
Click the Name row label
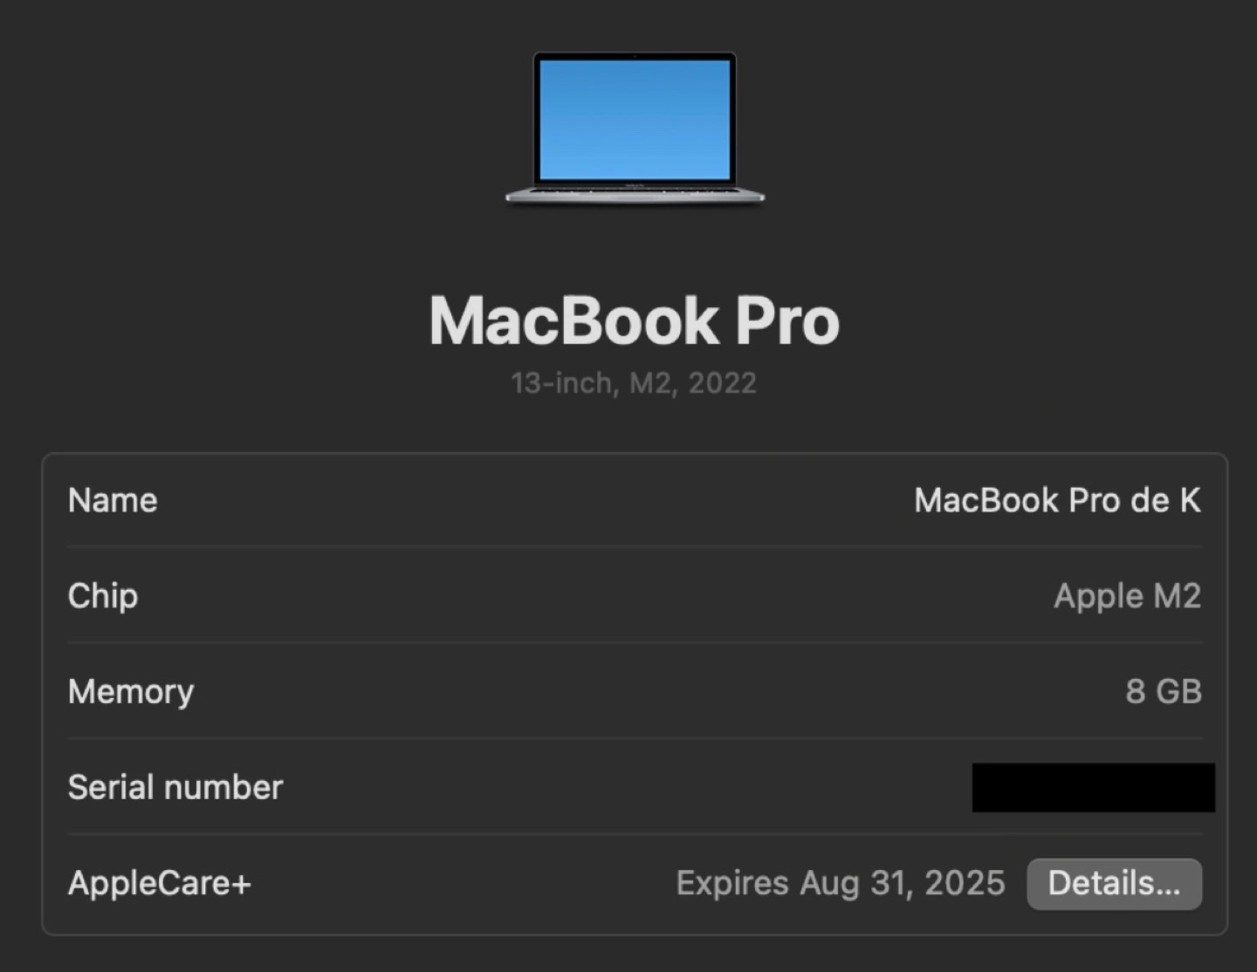click(113, 500)
